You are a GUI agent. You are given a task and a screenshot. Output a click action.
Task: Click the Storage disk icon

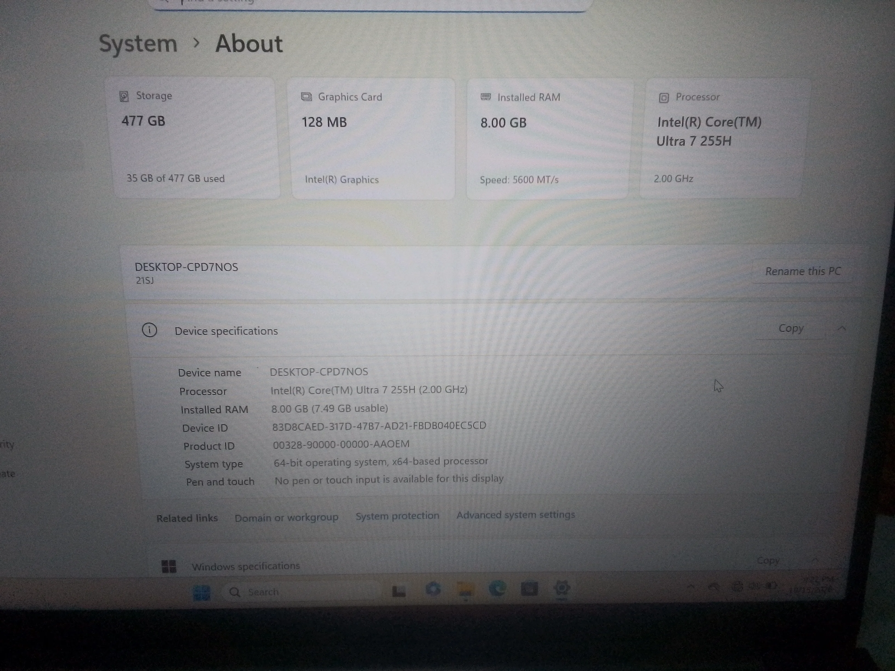124,96
